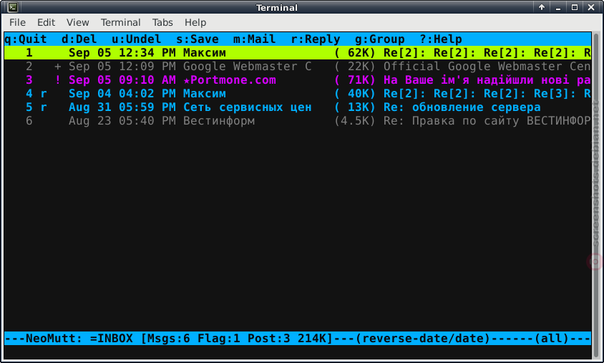This screenshot has height=363, width=604.
Task: Minimize the Terminal window
Action: coord(558,7)
